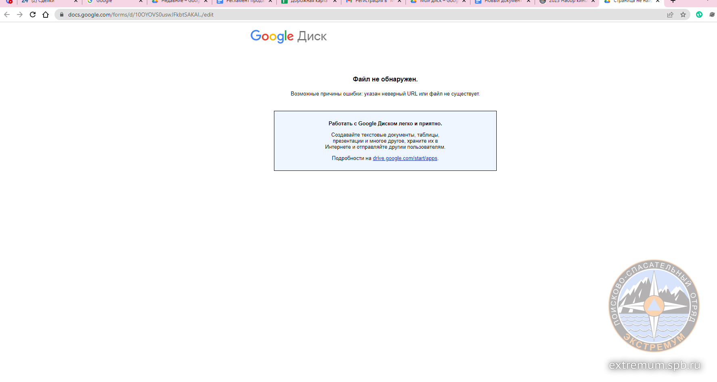The width and height of the screenshot is (717, 382).
Task: Click the padlock site info icon
Action: pyautogui.click(x=62, y=15)
